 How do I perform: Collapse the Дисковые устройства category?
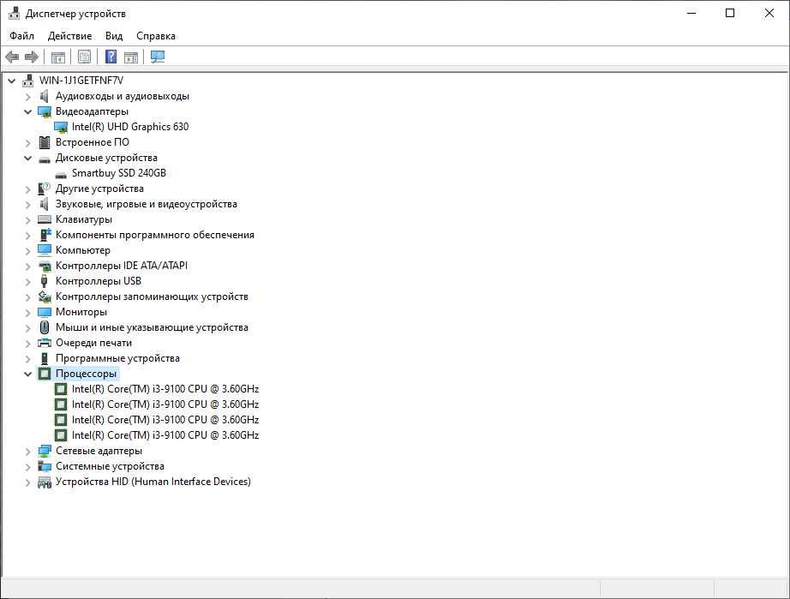coord(27,159)
